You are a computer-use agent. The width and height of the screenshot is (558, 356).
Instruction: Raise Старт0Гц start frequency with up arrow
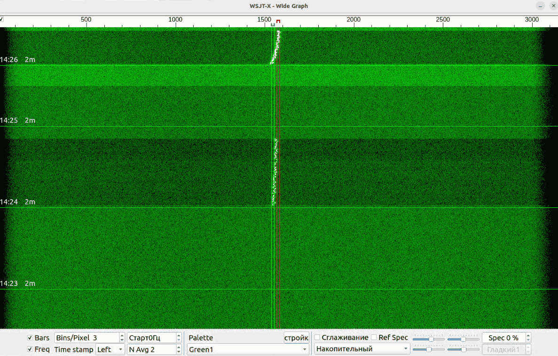coord(179,335)
